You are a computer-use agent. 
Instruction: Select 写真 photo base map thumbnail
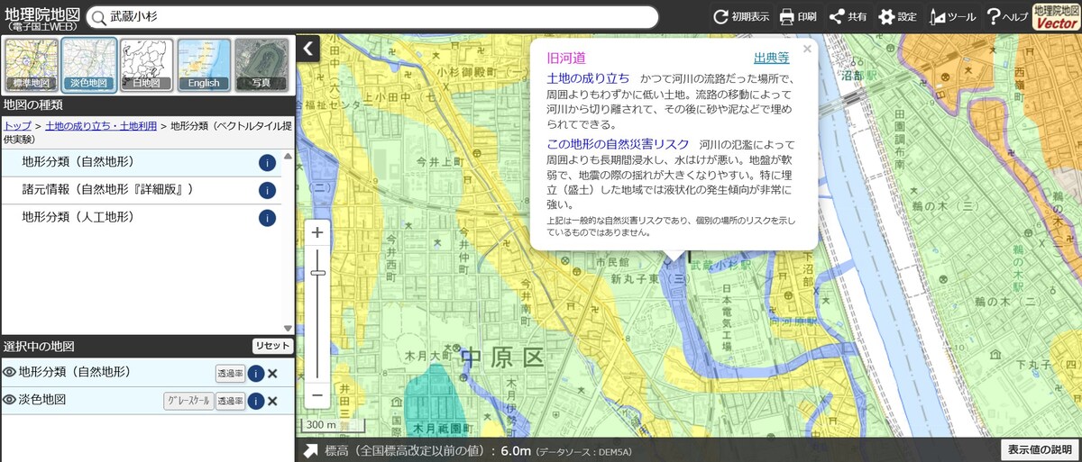coord(261,65)
